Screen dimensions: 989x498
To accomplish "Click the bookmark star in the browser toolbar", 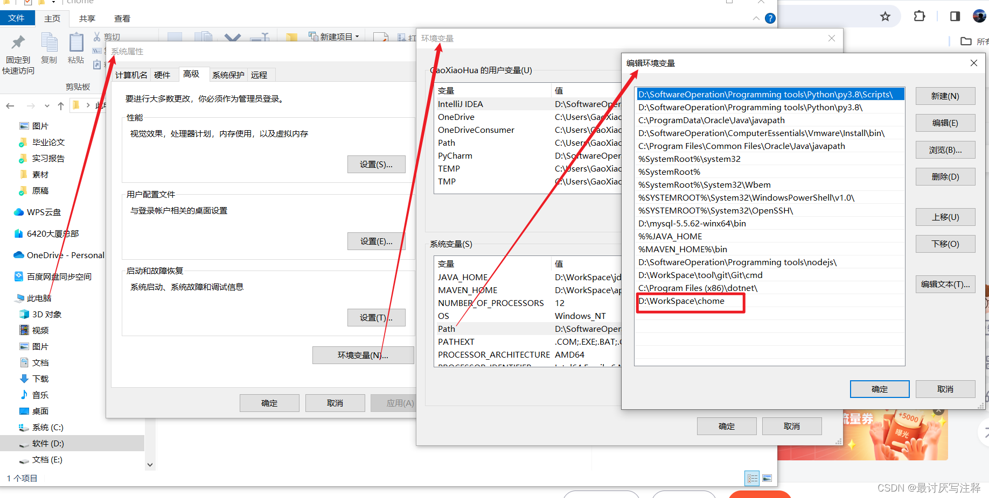I will pyautogui.click(x=885, y=16).
